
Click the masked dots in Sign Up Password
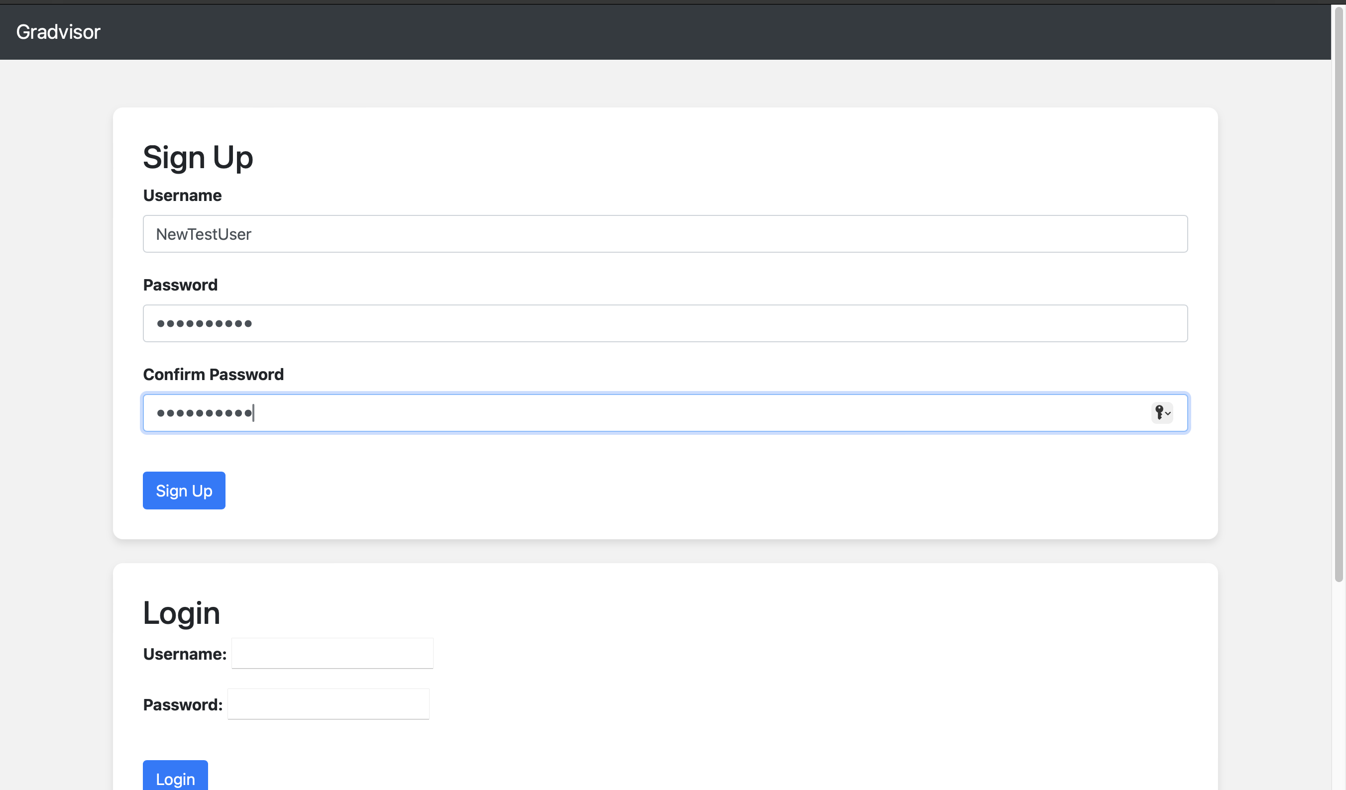click(x=204, y=323)
